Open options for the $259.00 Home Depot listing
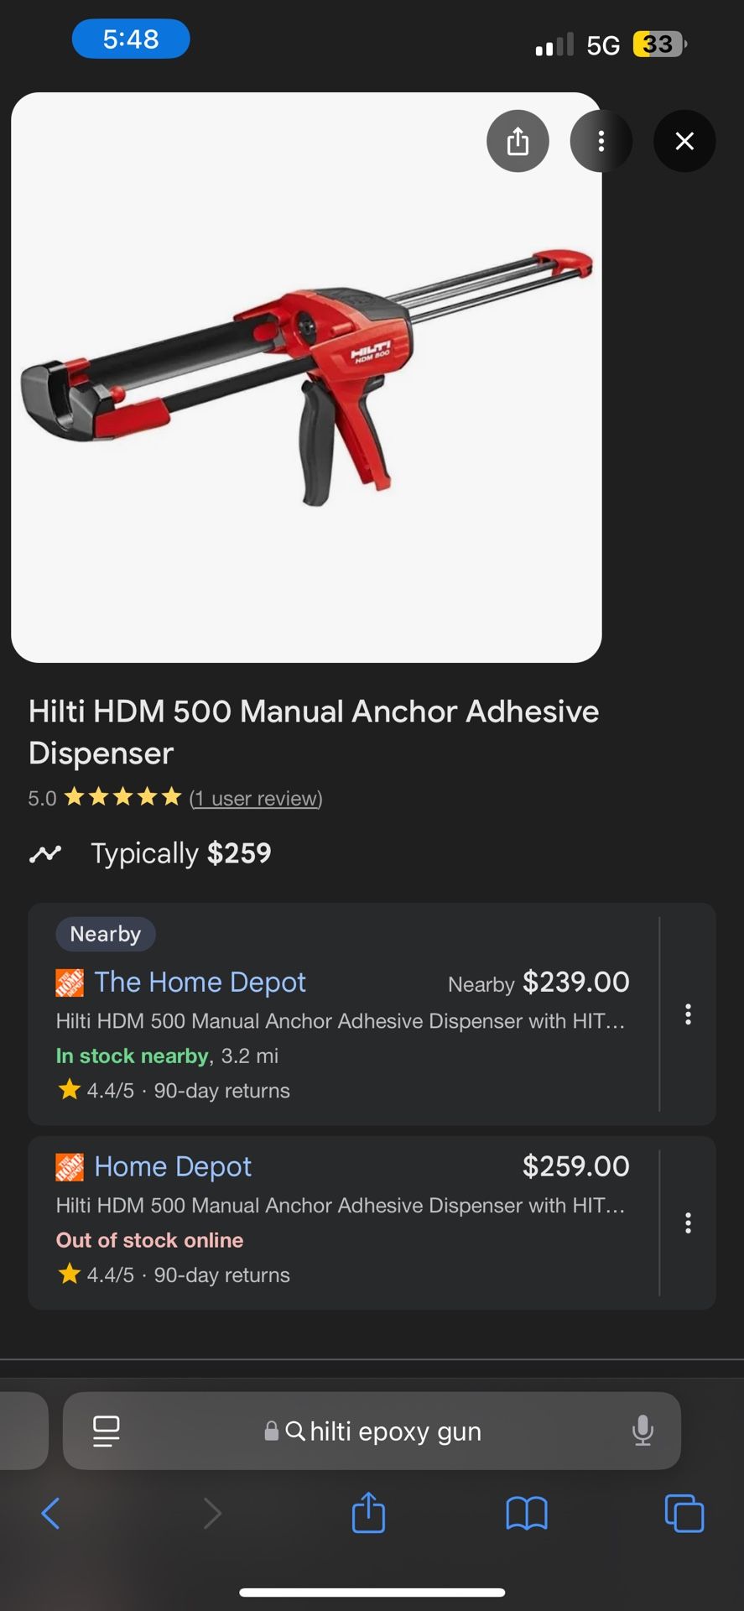The height and width of the screenshot is (1611, 744). (688, 1223)
